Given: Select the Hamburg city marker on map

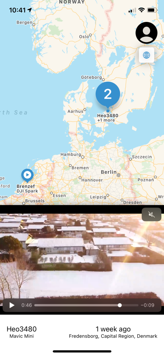Looking at the screenshot, I should [x=83, y=157].
